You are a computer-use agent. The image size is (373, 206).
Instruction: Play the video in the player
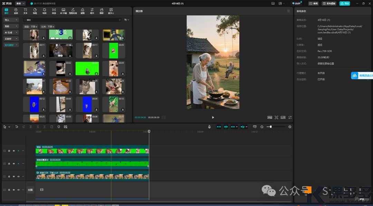point(213,117)
